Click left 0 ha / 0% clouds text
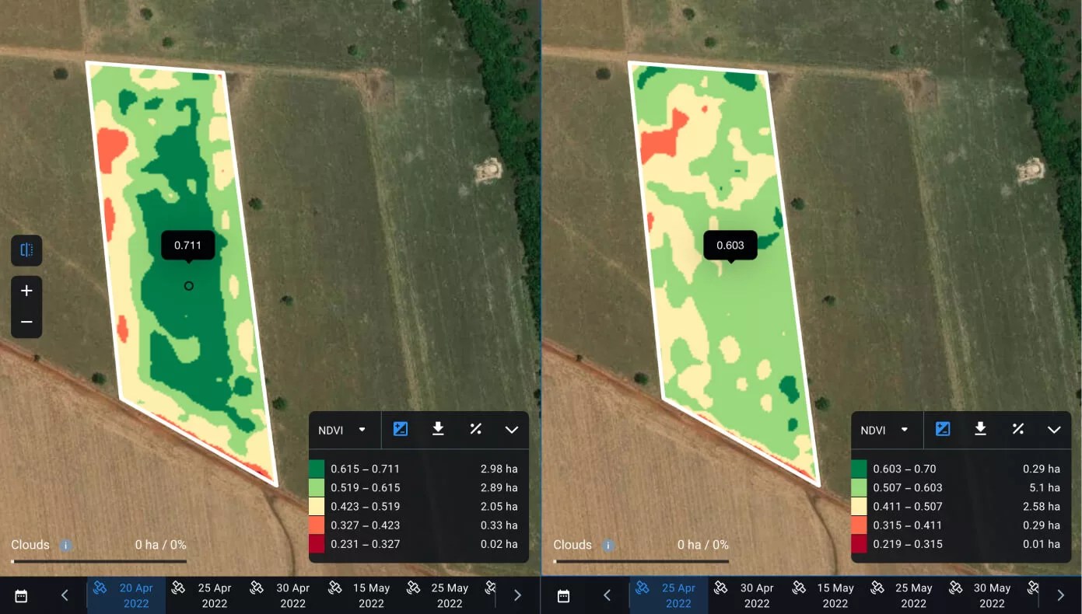 pos(160,545)
